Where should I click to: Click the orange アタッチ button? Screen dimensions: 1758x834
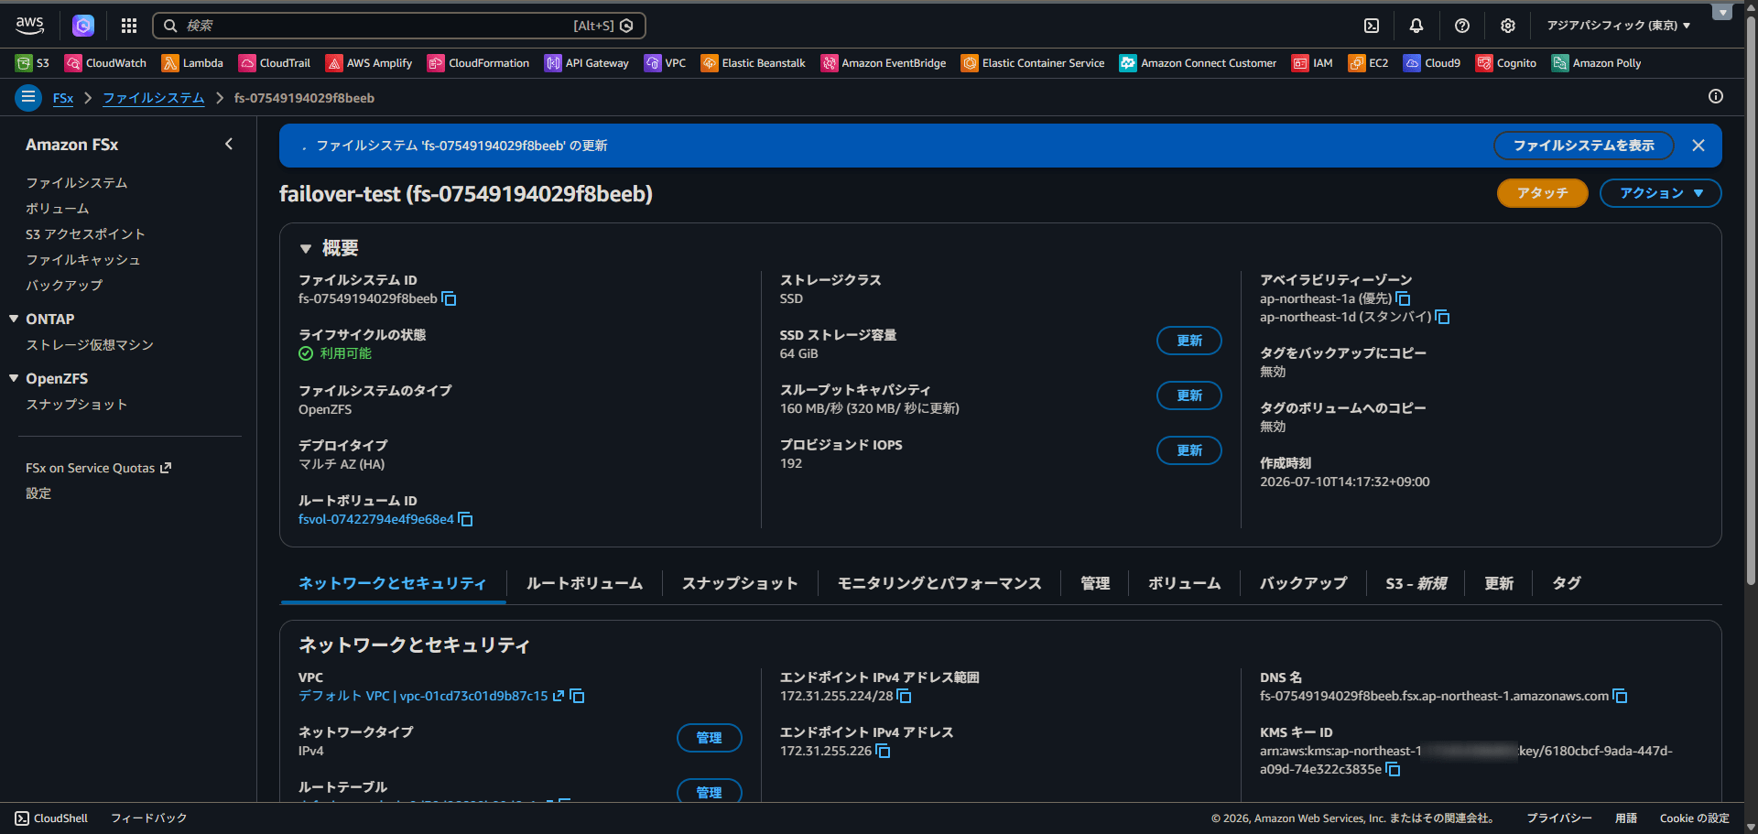pyautogui.click(x=1542, y=193)
